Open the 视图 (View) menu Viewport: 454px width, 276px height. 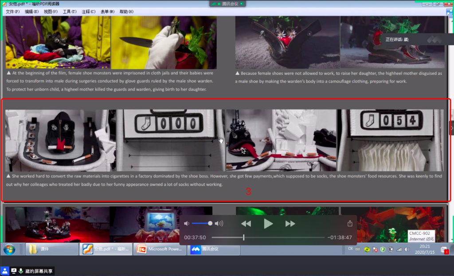tap(51, 12)
